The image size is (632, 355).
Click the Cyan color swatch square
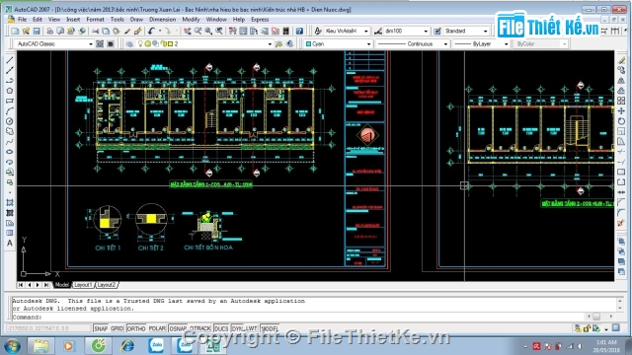point(308,43)
